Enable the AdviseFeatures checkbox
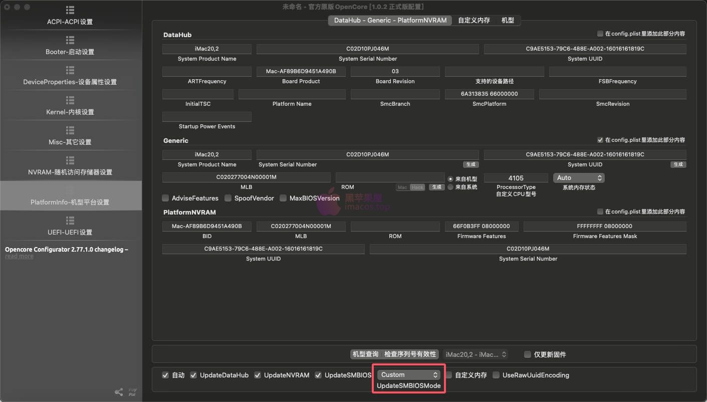Viewport: 707px width, 402px height. click(x=166, y=198)
